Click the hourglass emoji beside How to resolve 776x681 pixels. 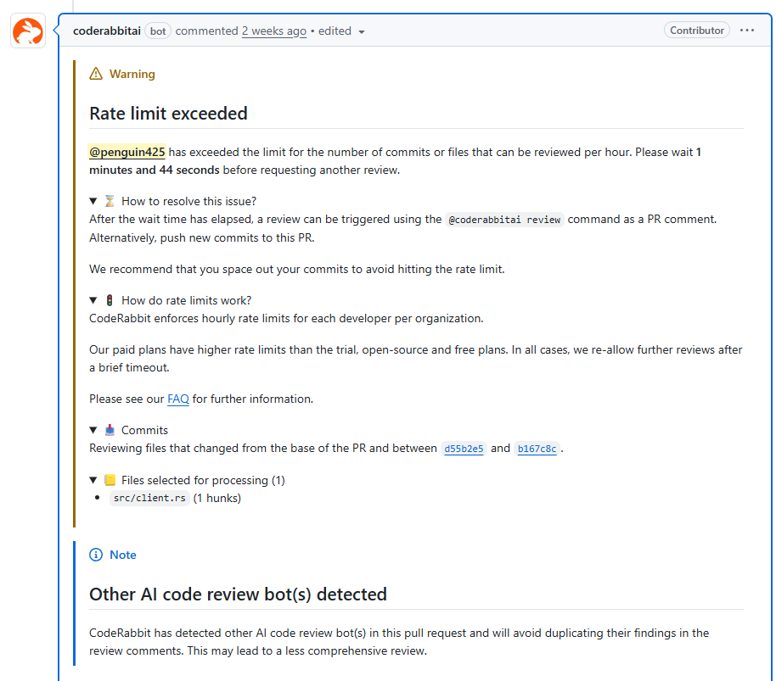(x=110, y=201)
